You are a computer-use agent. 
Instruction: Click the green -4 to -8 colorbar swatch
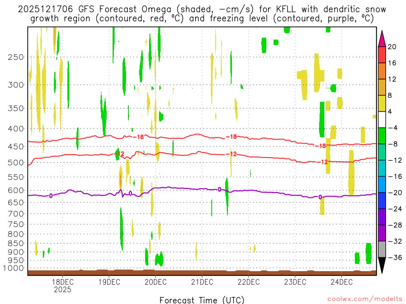(x=382, y=136)
